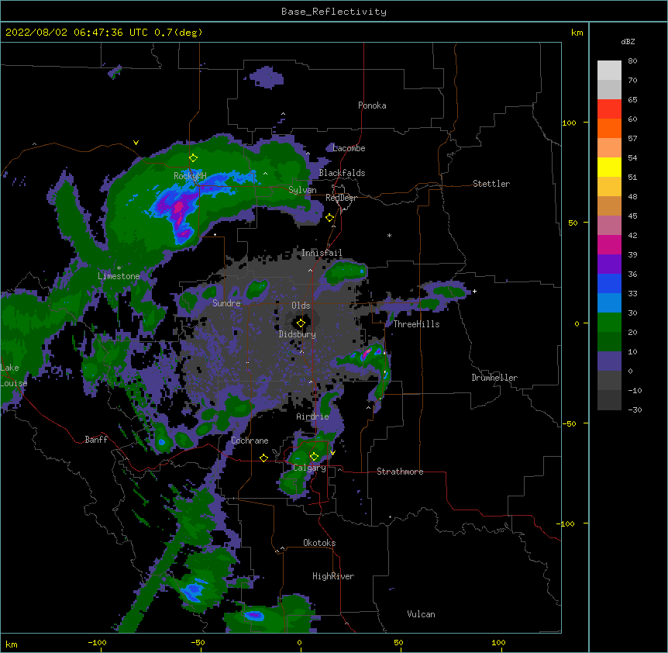Click the Ponoka city label

[372, 105]
